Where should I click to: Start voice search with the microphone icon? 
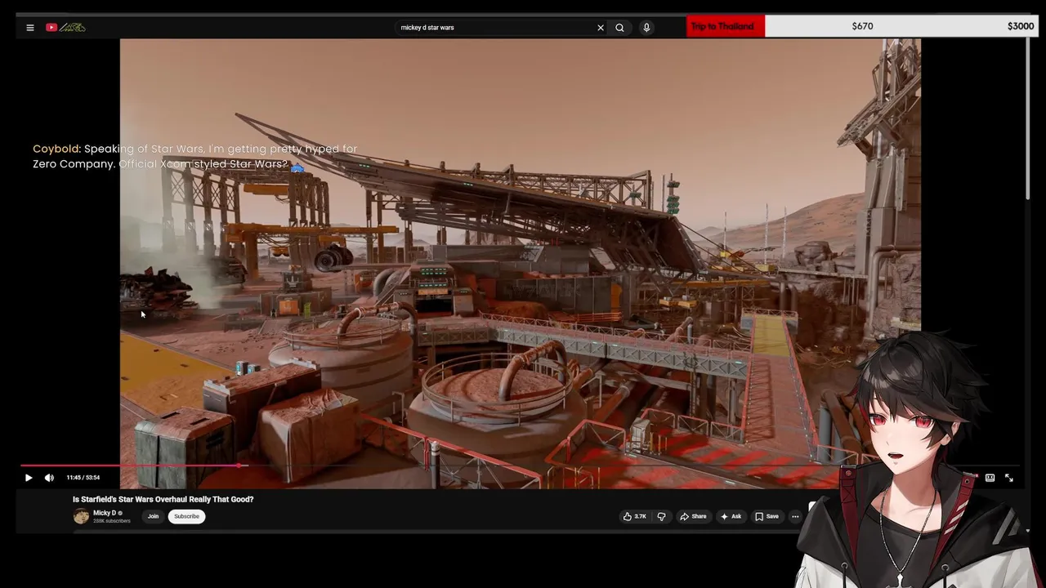coord(646,28)
